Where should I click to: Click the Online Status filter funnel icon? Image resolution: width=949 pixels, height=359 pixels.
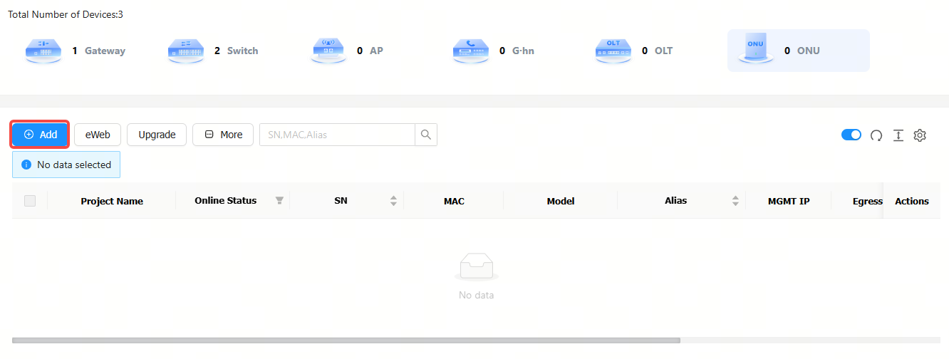(x=280, y=201)
